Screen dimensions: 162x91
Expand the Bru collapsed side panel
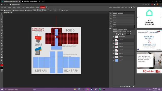pyautogui.click(x=110, y=18)
